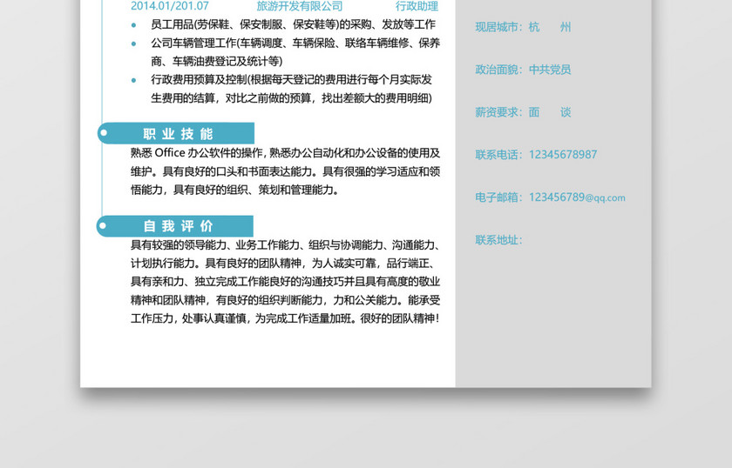
Task: Click the line starting 计划执行能力
Action: pyautogui.click(x=285, y=264)
